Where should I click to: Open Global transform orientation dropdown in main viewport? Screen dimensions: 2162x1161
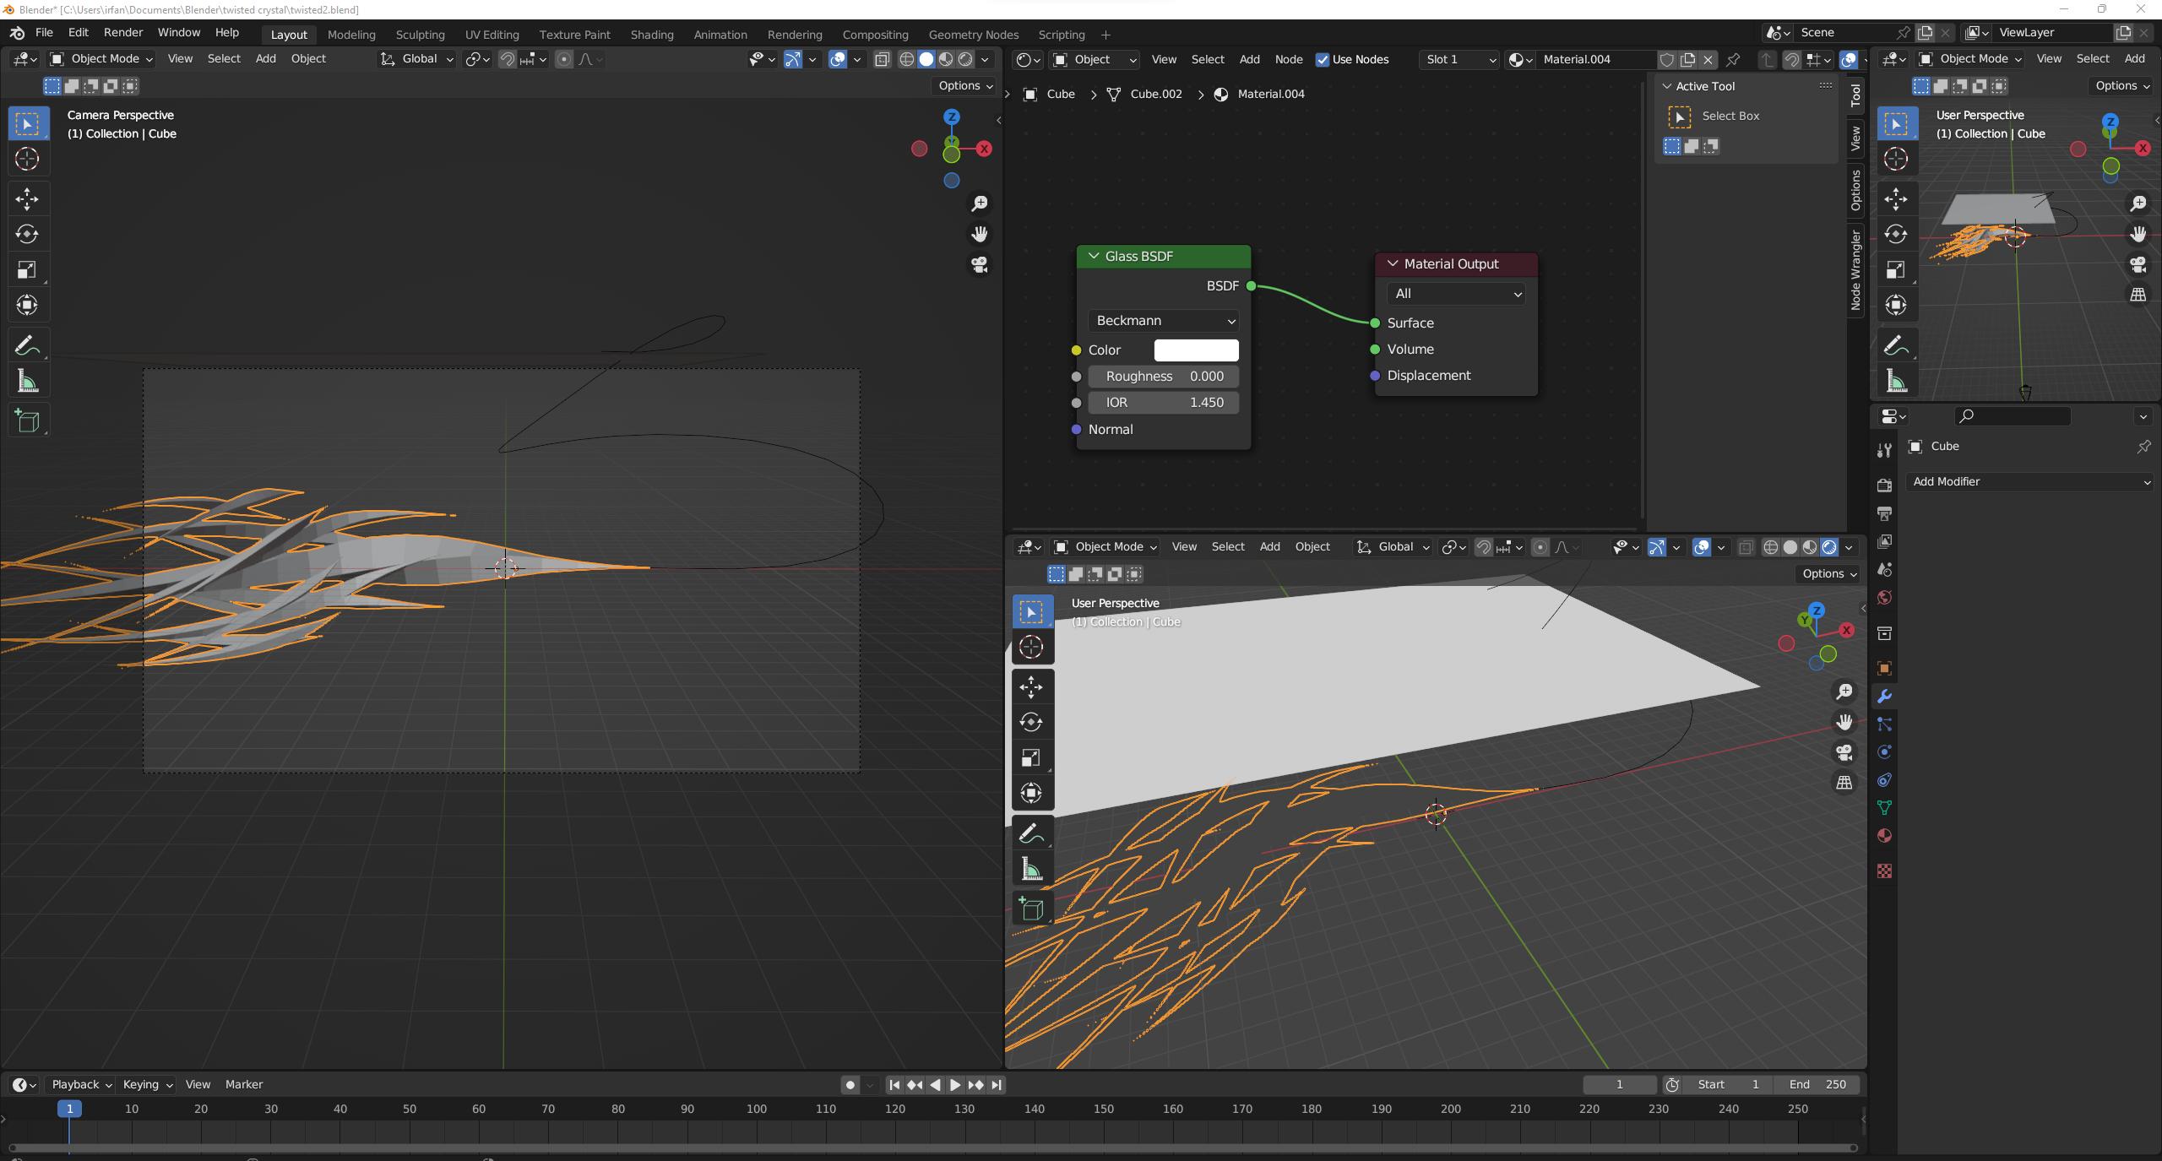[417, 58]
